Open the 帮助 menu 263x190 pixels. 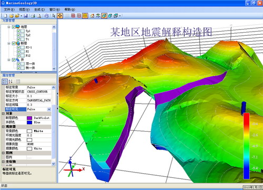coord(69,9)
